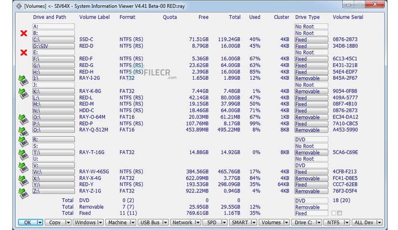Click the total size value 119.24GB
This screenshot has height=230, width=398.
pyautogui.click(x=229, y=39)
